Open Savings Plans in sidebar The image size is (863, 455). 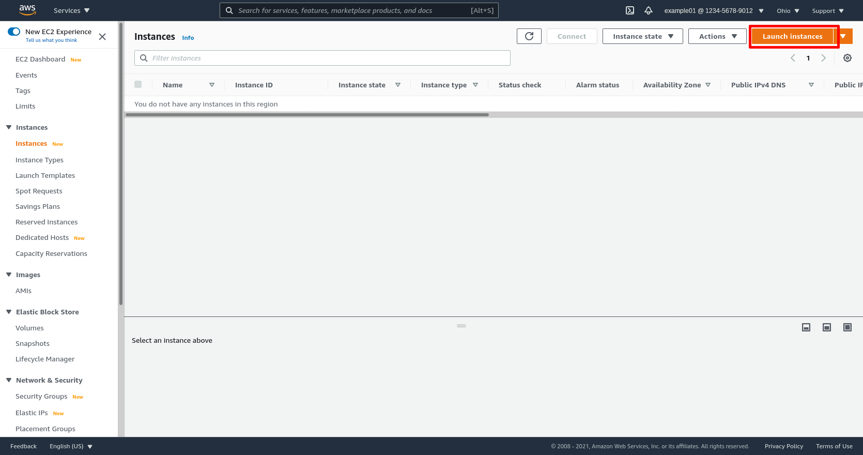coord(38,206)
